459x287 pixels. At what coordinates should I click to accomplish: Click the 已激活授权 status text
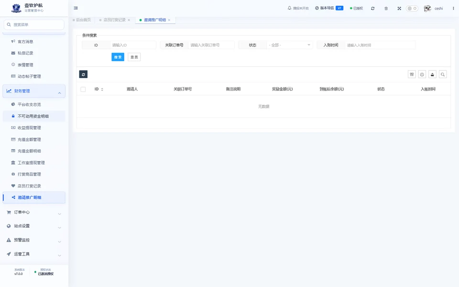click(x=46, y=274)
